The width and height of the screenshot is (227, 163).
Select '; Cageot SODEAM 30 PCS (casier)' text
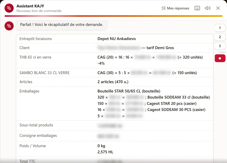click(175, 110)
